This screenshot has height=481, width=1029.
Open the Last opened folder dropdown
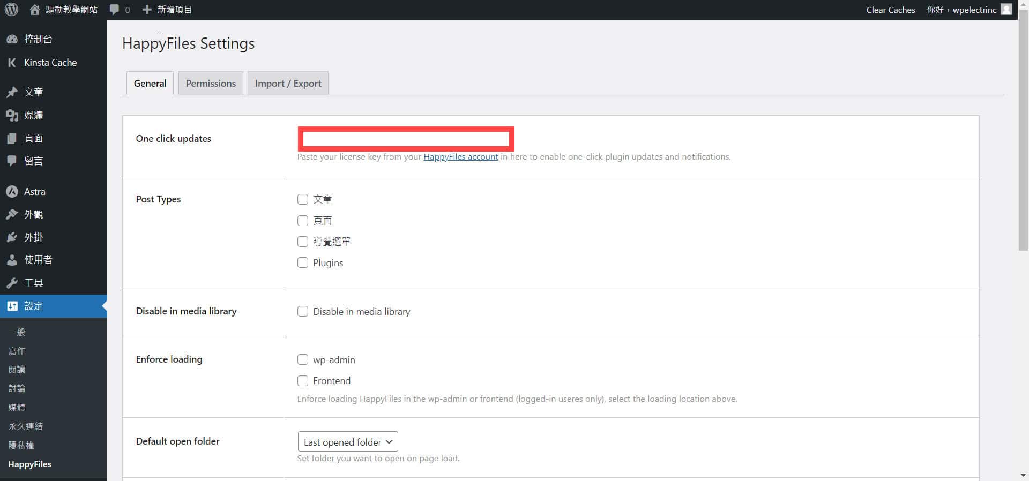click(348, 442)
